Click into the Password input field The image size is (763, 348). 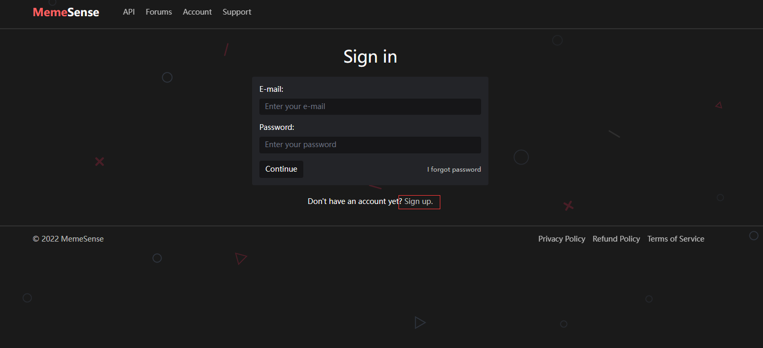[370, 145]
